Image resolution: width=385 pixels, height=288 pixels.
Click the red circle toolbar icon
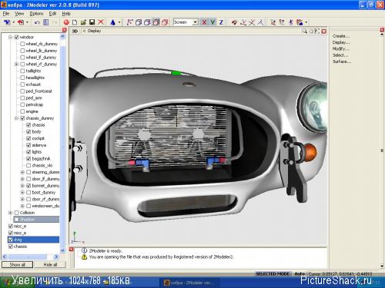click(x=66, y=22)
